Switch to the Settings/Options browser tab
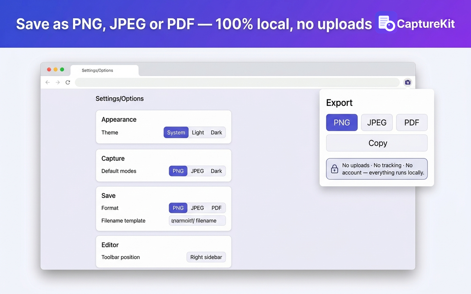Image resolution: width=471 pixels, height=294 pixels. [x=105, y=70]
